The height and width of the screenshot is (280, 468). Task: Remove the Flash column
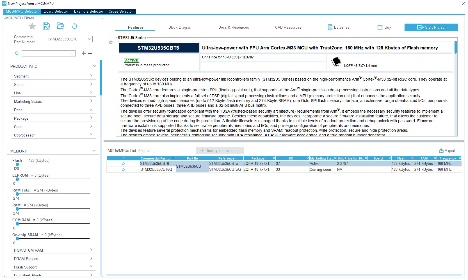(x=412, y=158)
